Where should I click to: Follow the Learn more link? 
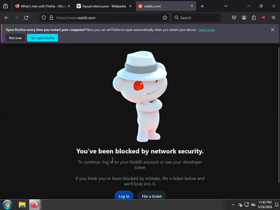tap(207, 30)
